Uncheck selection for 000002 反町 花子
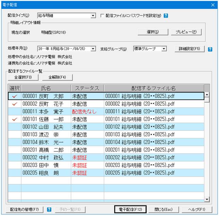 pos(15,104)
